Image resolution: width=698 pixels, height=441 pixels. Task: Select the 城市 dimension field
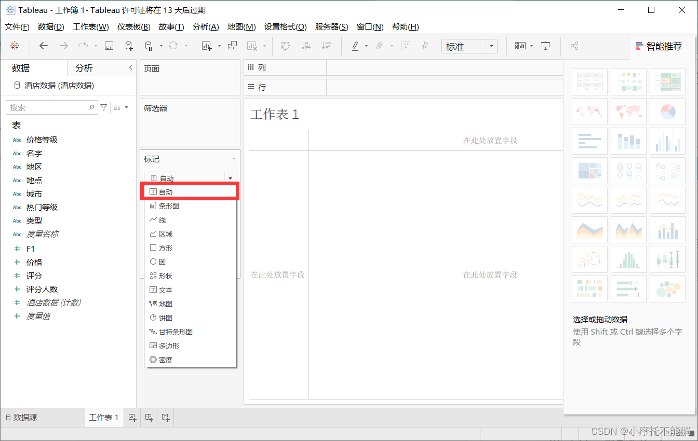[x=34, y=194]
